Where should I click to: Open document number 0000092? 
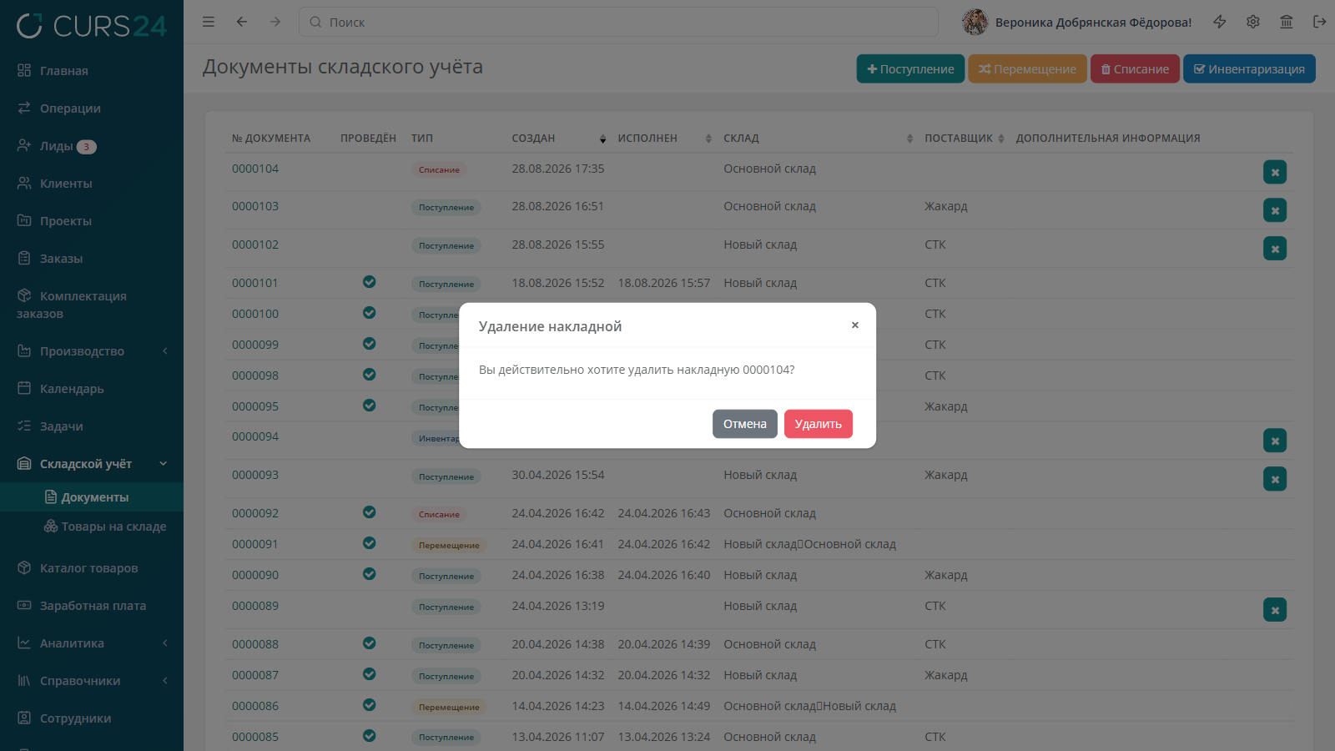pyautogui.click(x=255, y=513)
